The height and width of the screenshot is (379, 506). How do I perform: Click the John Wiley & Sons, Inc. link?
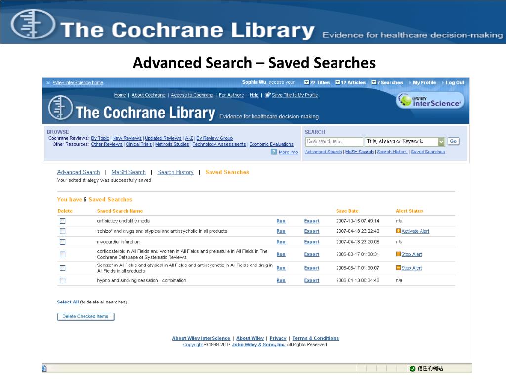coord(258,344)
